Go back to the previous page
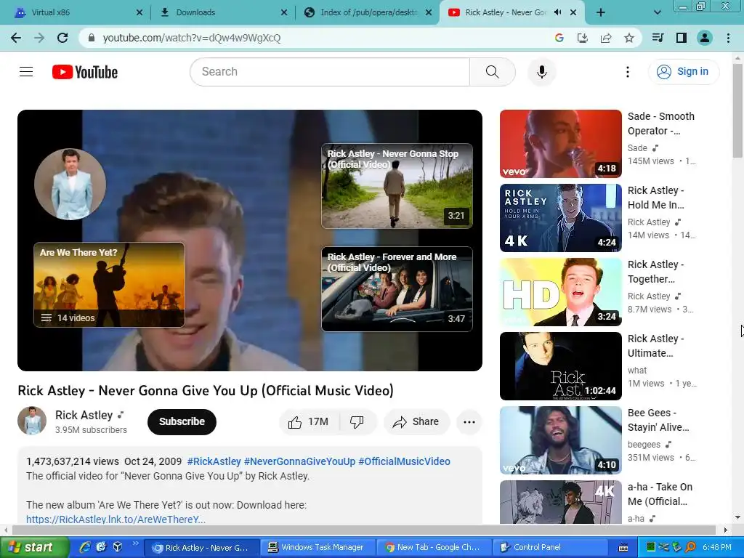Viewport: 744px width, 558px height. (x=16, y=38)
